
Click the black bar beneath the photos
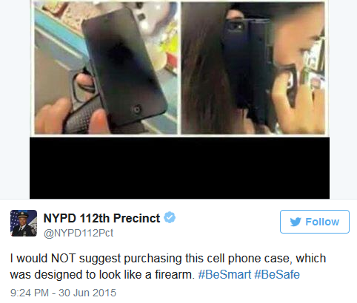point(179,168)
